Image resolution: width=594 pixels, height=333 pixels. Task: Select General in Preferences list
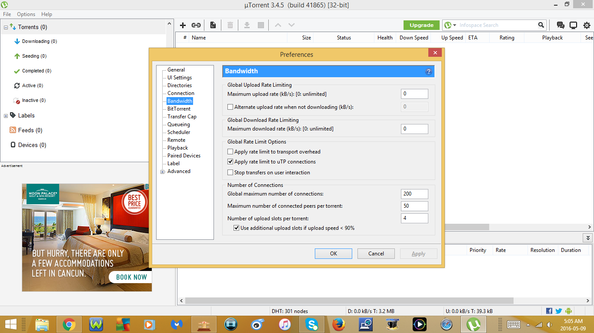pyautogui.click(x=176, y=70)
